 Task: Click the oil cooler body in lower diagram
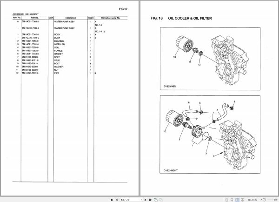(197, 132)
